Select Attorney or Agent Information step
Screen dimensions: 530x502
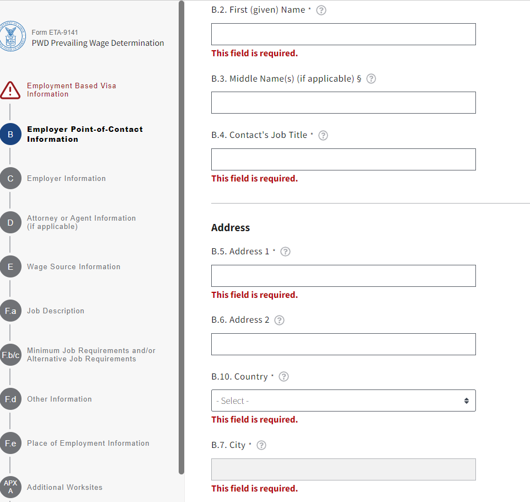pos(81,222)
